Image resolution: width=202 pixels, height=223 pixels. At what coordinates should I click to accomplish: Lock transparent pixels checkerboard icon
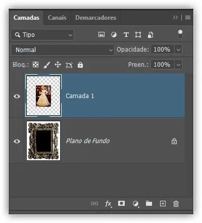point(35,65)
